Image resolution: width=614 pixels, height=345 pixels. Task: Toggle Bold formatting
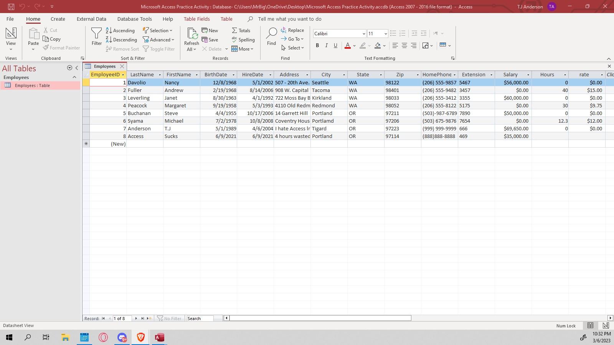pyautogui.click(x=317, y=45)
